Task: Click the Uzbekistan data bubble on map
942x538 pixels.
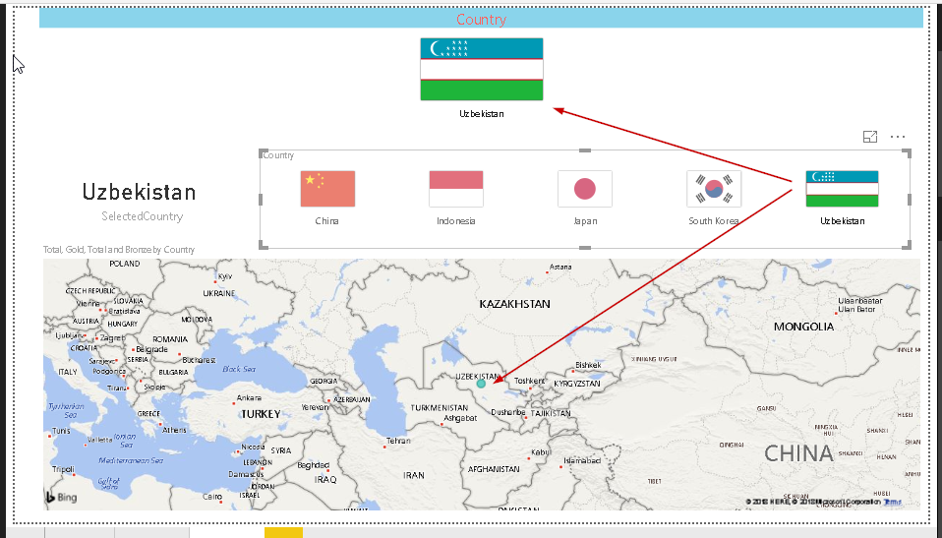Action: (x=481, y=384)
